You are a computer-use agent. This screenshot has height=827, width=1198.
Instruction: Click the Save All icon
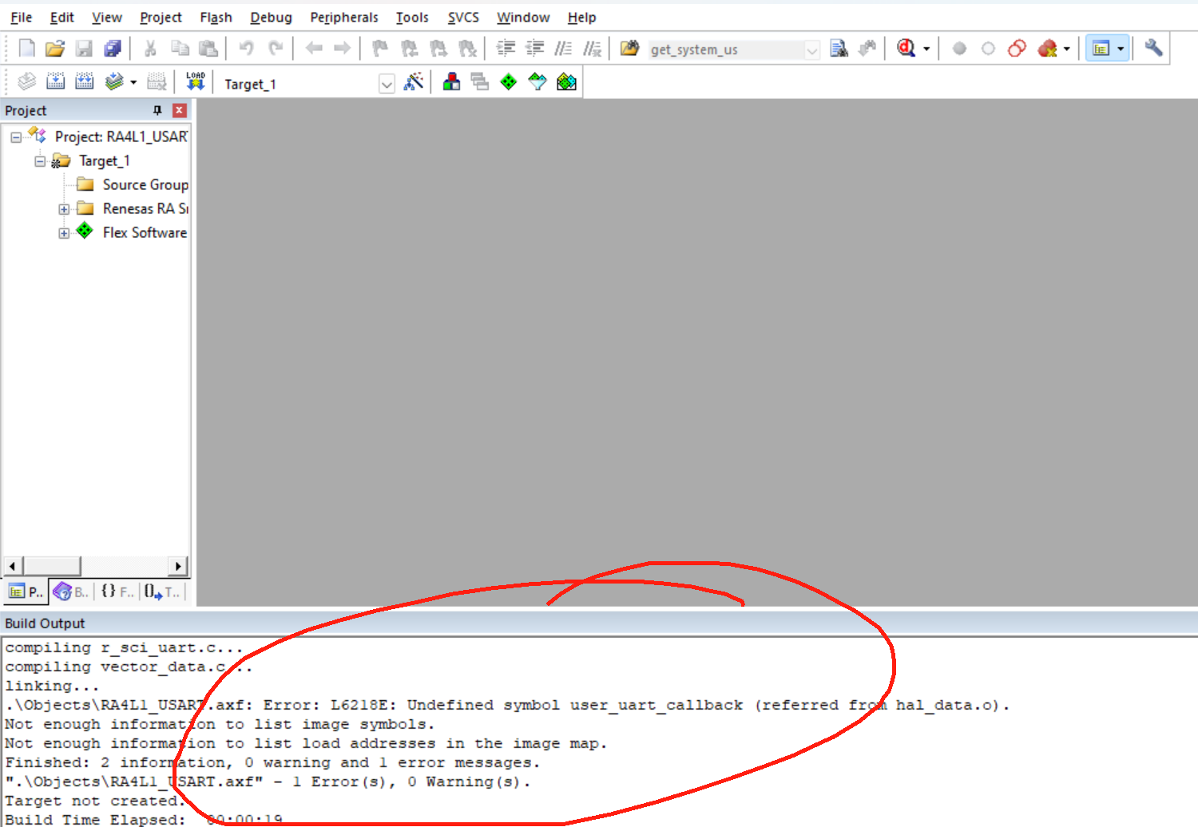[113, 49]
